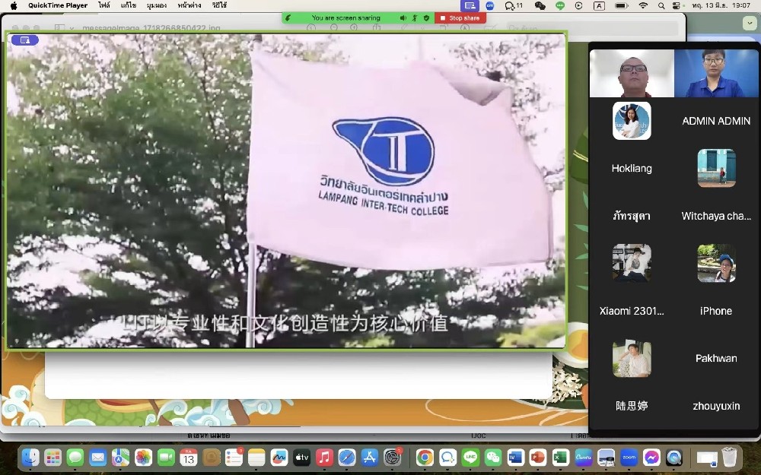Viewport: 761px width, 475px height.
Task: Click the "You are screen sharing" status label
Action: (345, 18)
